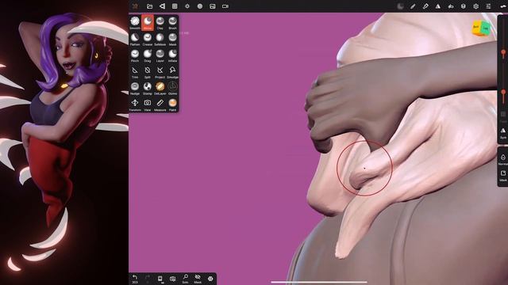Click the Undo arrow button
Viewport: 508px width, 285px height.
(x=135, y=279)
